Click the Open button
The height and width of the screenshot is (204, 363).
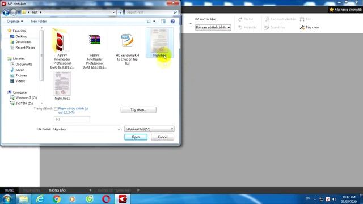tap(136, 137)
